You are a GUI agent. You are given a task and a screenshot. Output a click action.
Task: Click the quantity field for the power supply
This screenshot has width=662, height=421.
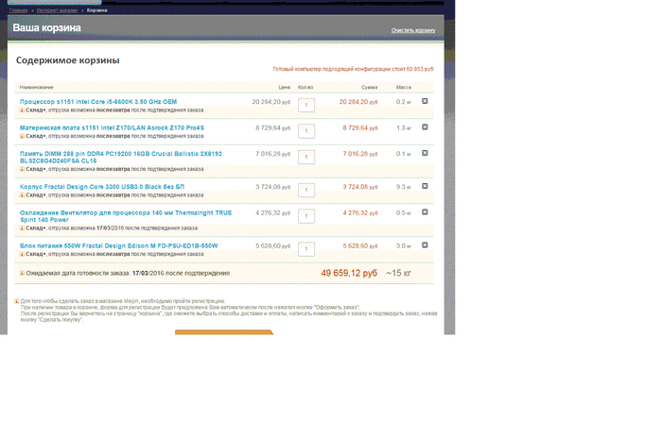pos(306,249)
